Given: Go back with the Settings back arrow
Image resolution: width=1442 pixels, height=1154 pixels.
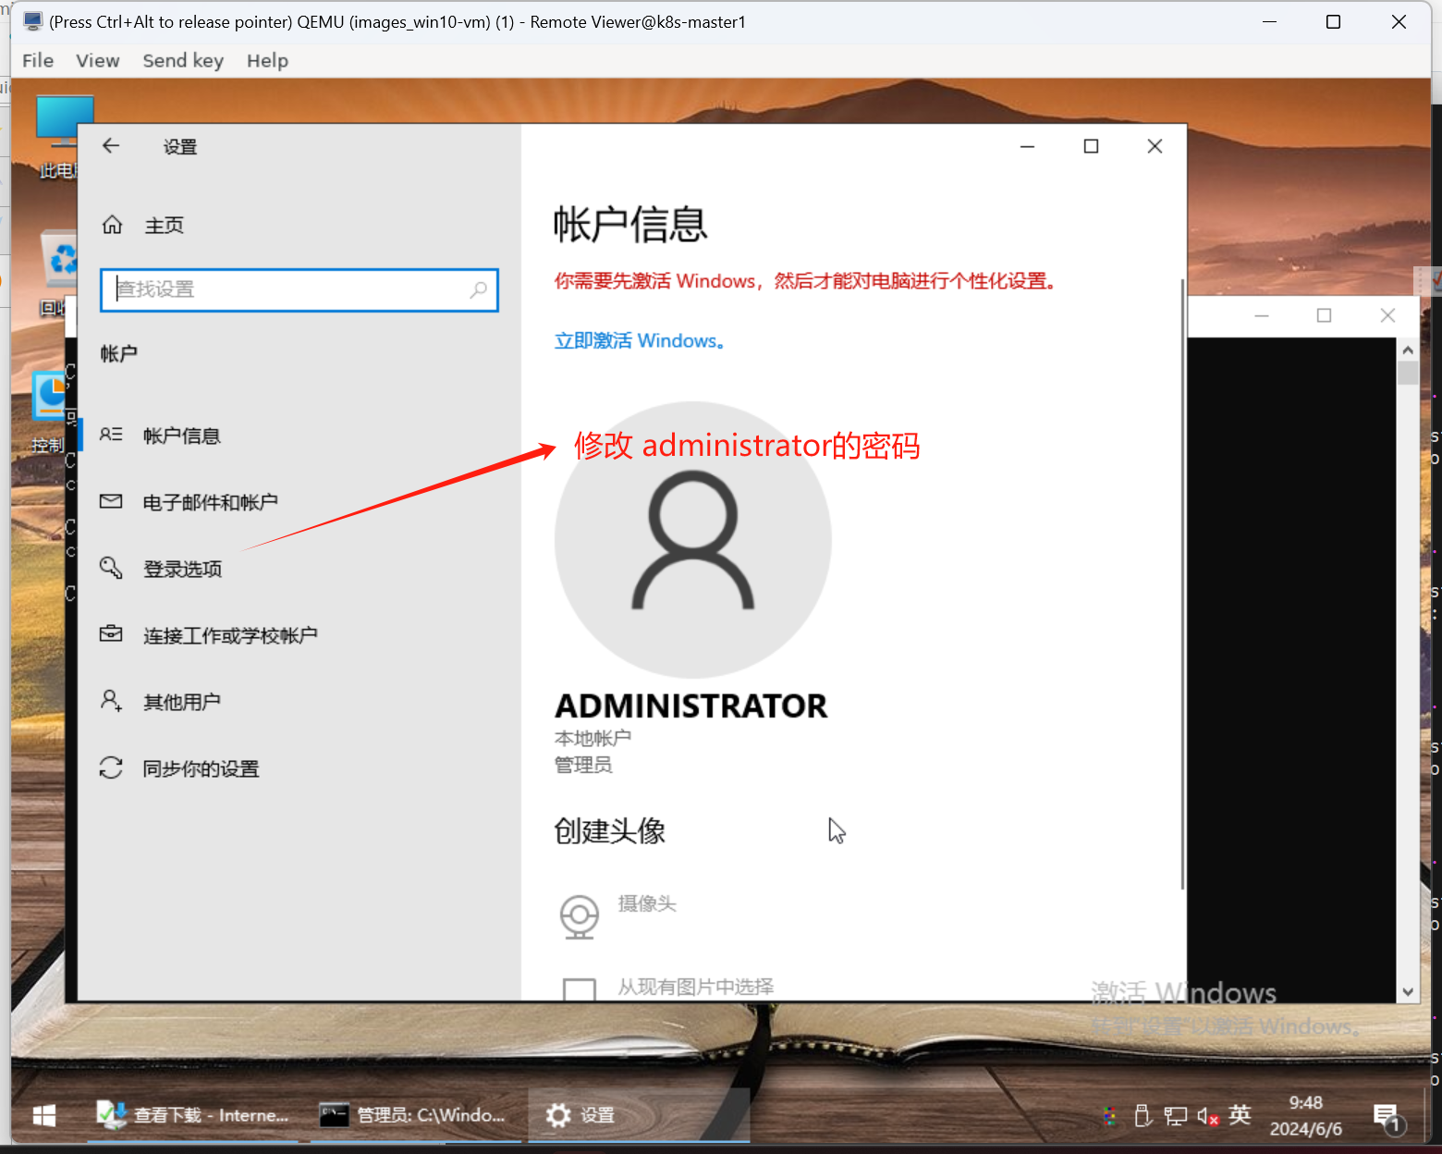Looking at the screenshot, I should [111, 146].
